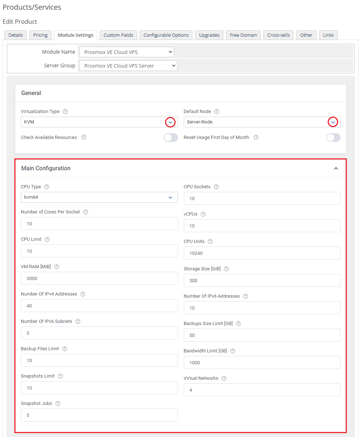The width and height of the screenshot is (359, 437).
Task: Click the Backup Files Limit field
Action: pyautogui.click(x=99, y=360)
